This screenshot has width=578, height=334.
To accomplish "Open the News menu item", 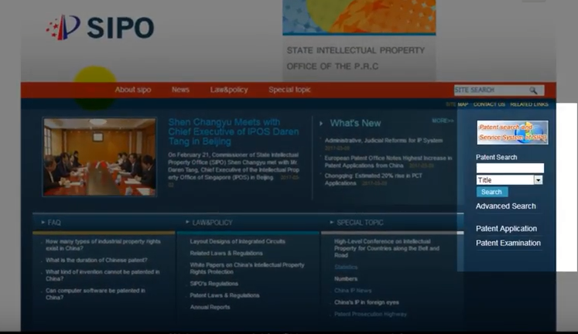I will point(180,90).
